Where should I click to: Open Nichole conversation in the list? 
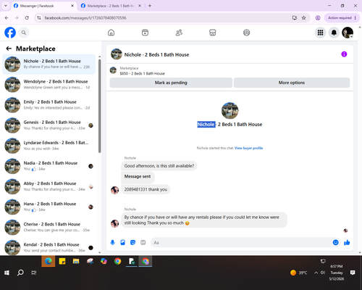pos(49,64)
